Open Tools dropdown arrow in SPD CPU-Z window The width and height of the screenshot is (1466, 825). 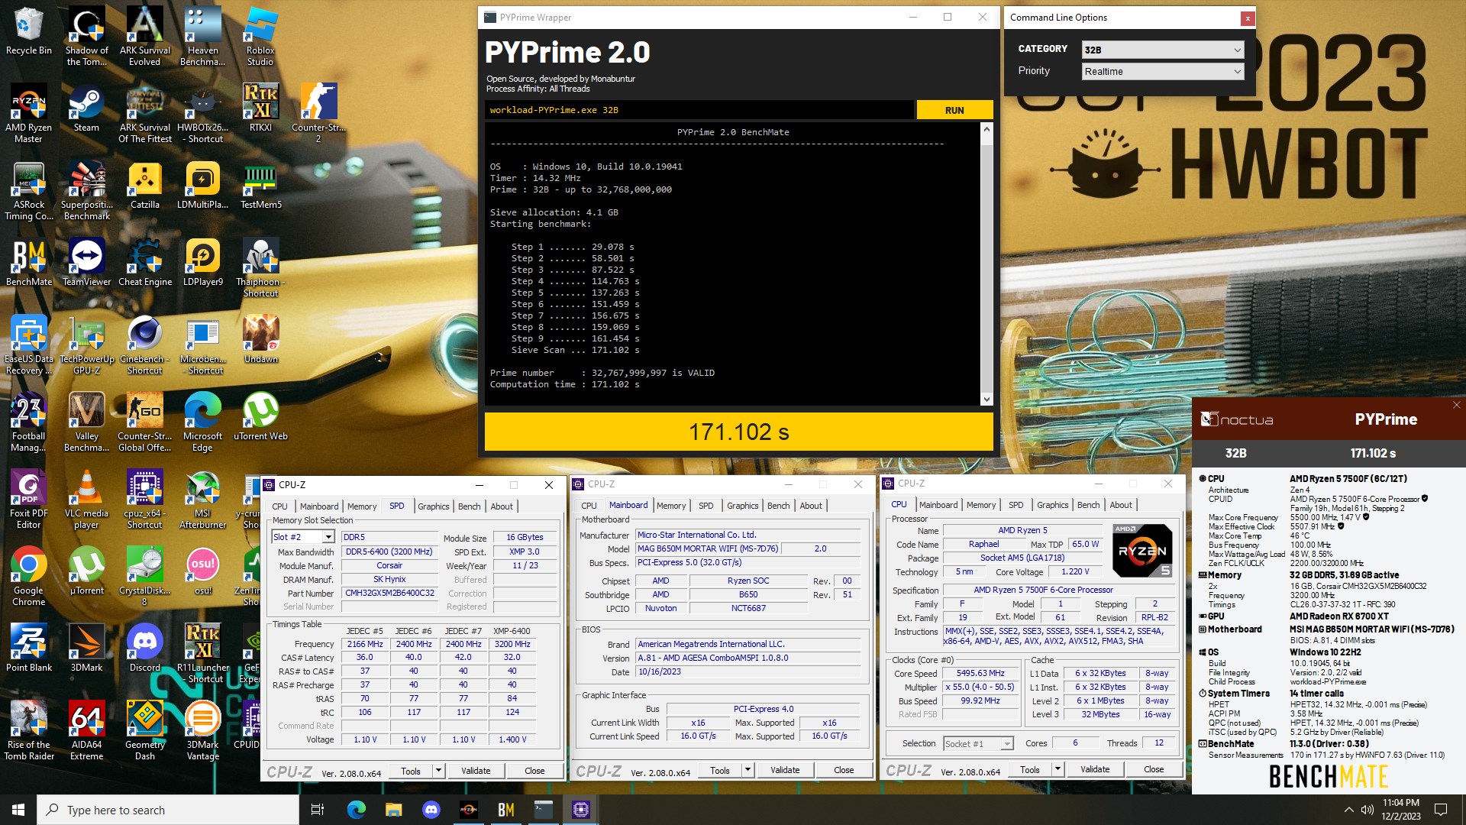pyautogui.click(x=439, y=771)
